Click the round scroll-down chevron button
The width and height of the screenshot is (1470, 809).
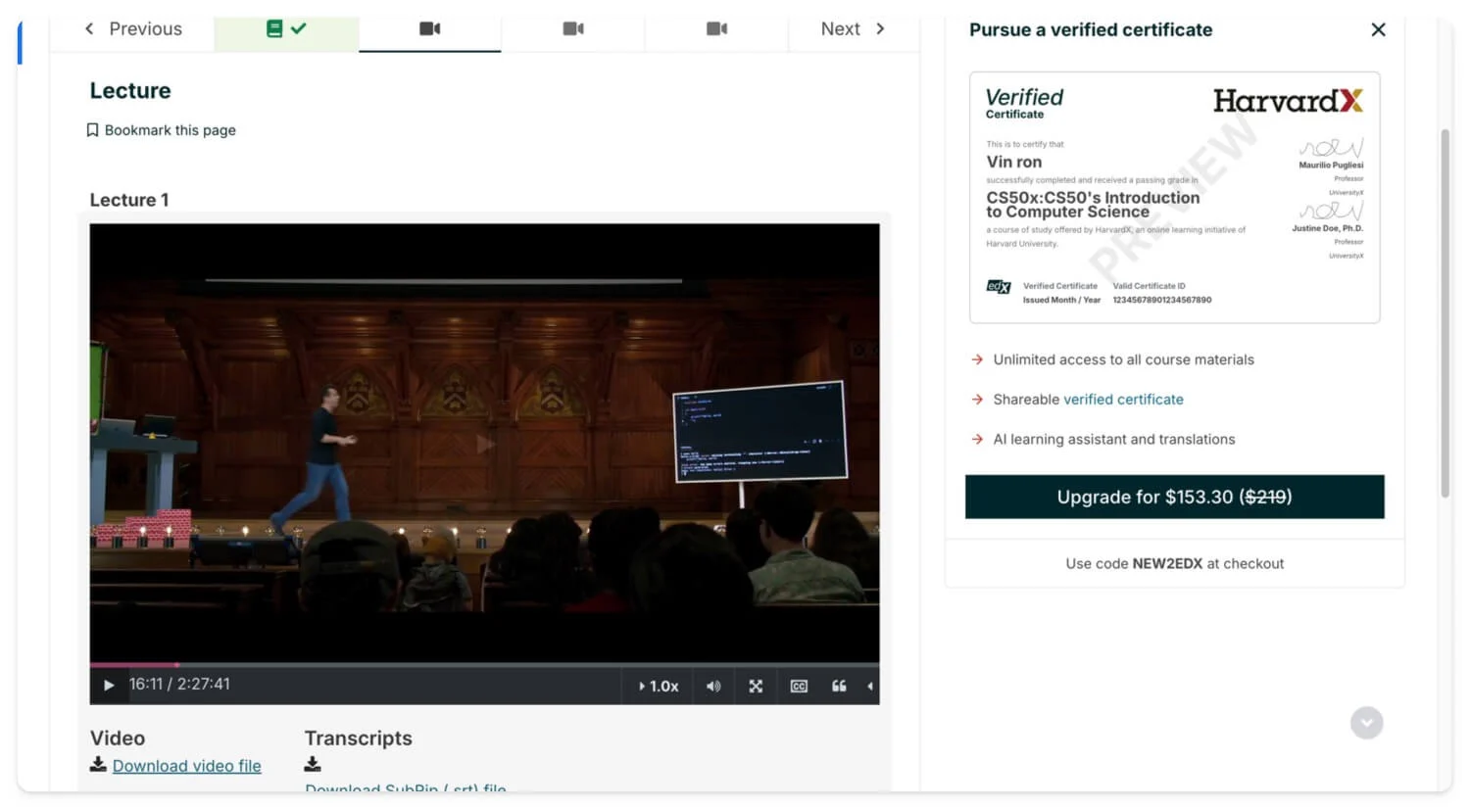coord(1366,723)
